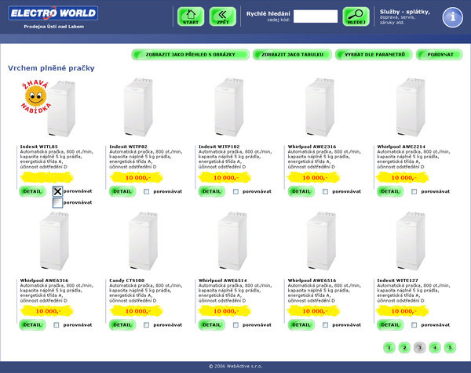Viewport: 471px width, 373px height.
Task: Click the Indesit WITL85 washer image
Action: pos(61,109)
